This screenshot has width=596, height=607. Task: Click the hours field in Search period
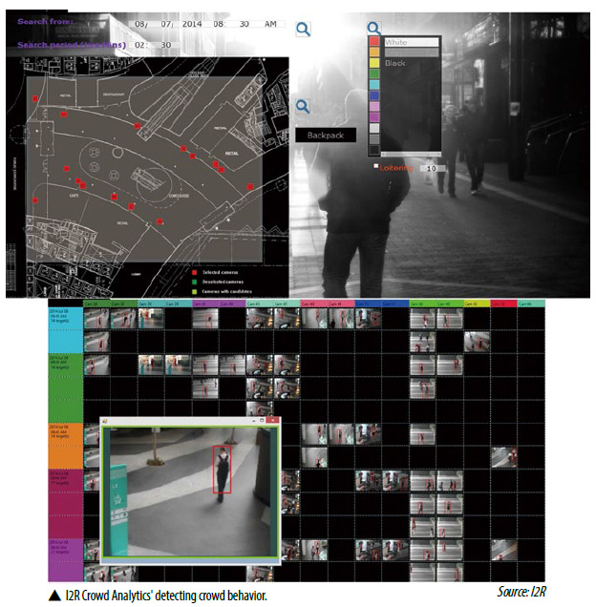(139, 45)
